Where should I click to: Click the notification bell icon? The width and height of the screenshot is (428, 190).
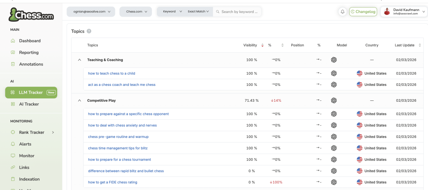pos(342,12)
